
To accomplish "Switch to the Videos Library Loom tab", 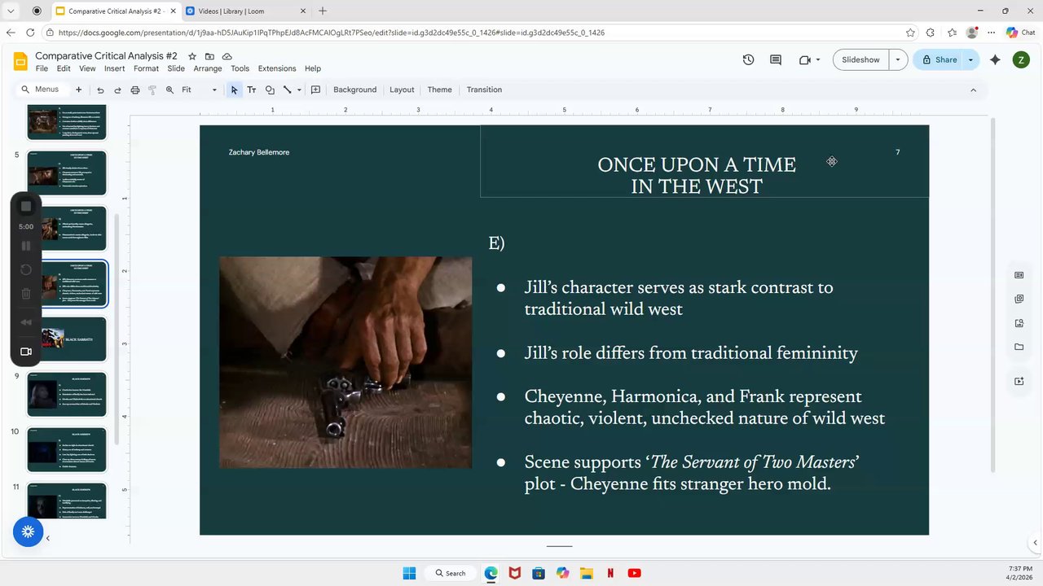I will point(243,11).
